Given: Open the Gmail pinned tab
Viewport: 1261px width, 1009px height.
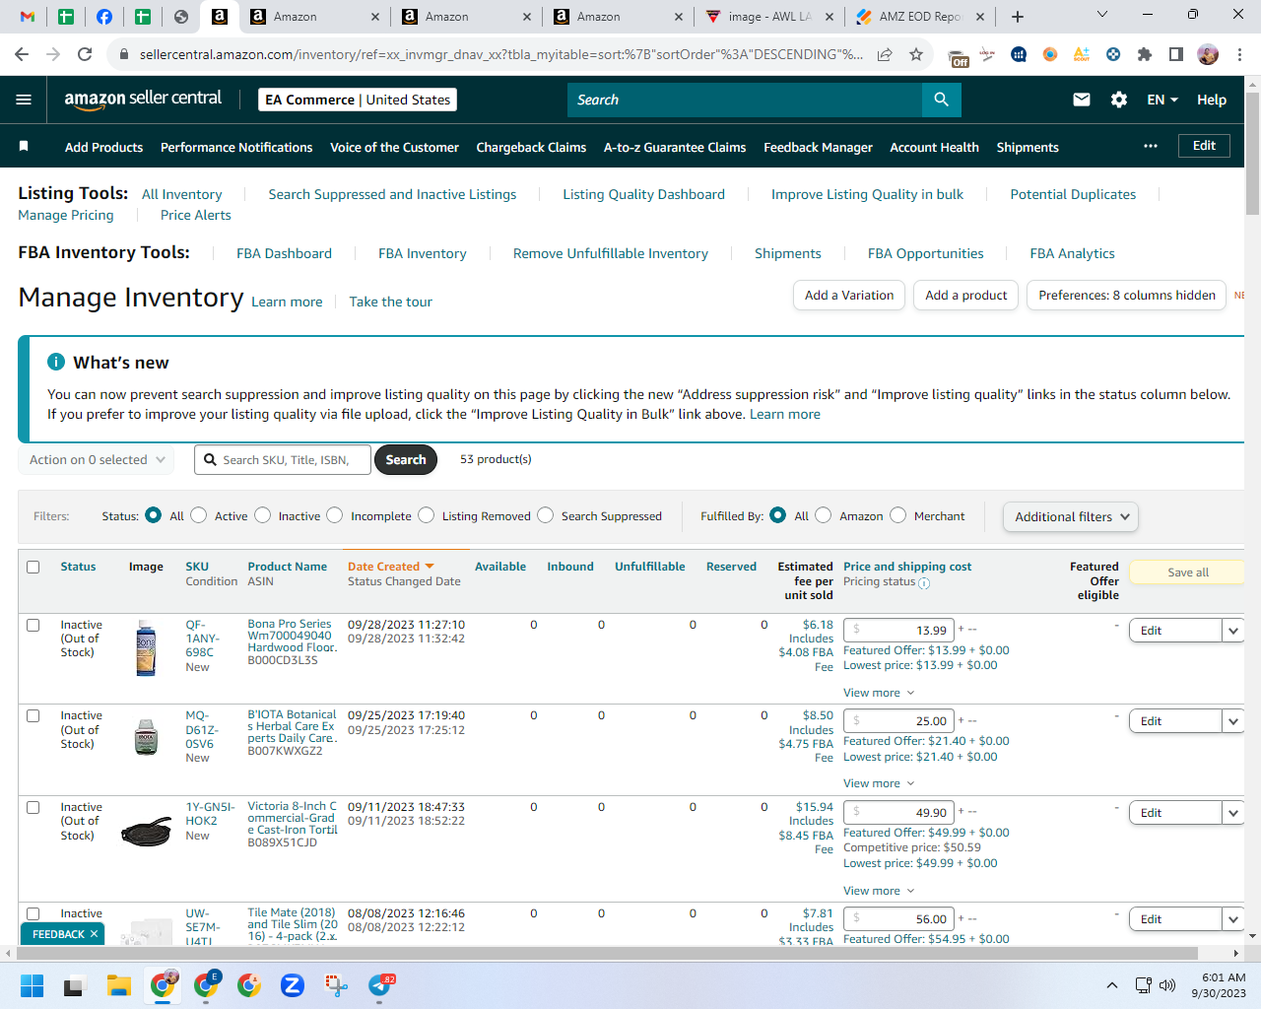Looking at the screenshot, I should pyautogui.click(x=28, y=17).
